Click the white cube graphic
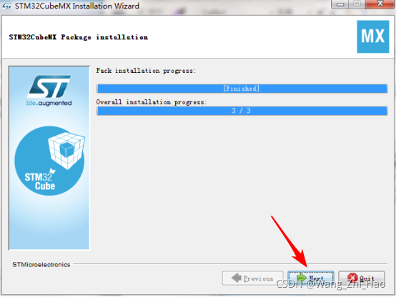Viewport: 396px width, 297px height. [66, 151]
